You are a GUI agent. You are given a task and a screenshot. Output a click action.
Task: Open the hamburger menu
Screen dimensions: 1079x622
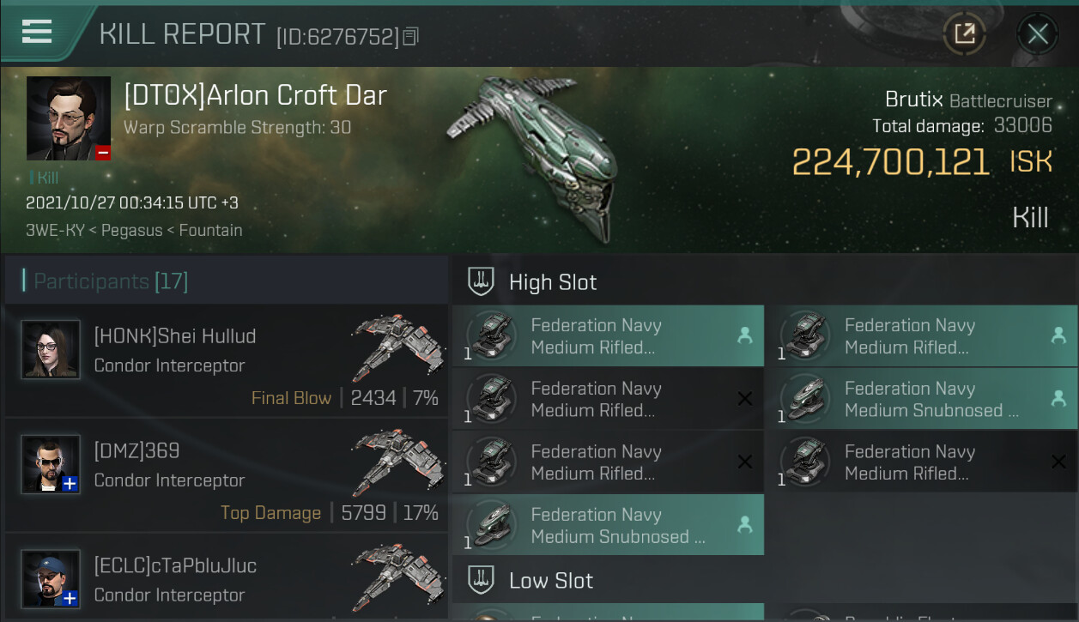pos(37,32)
